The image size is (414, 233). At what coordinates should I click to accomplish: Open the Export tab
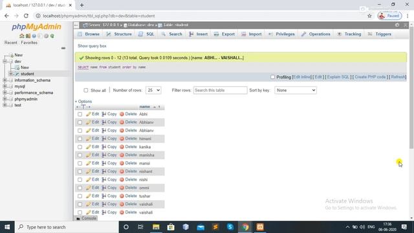[x=224, y=34]
